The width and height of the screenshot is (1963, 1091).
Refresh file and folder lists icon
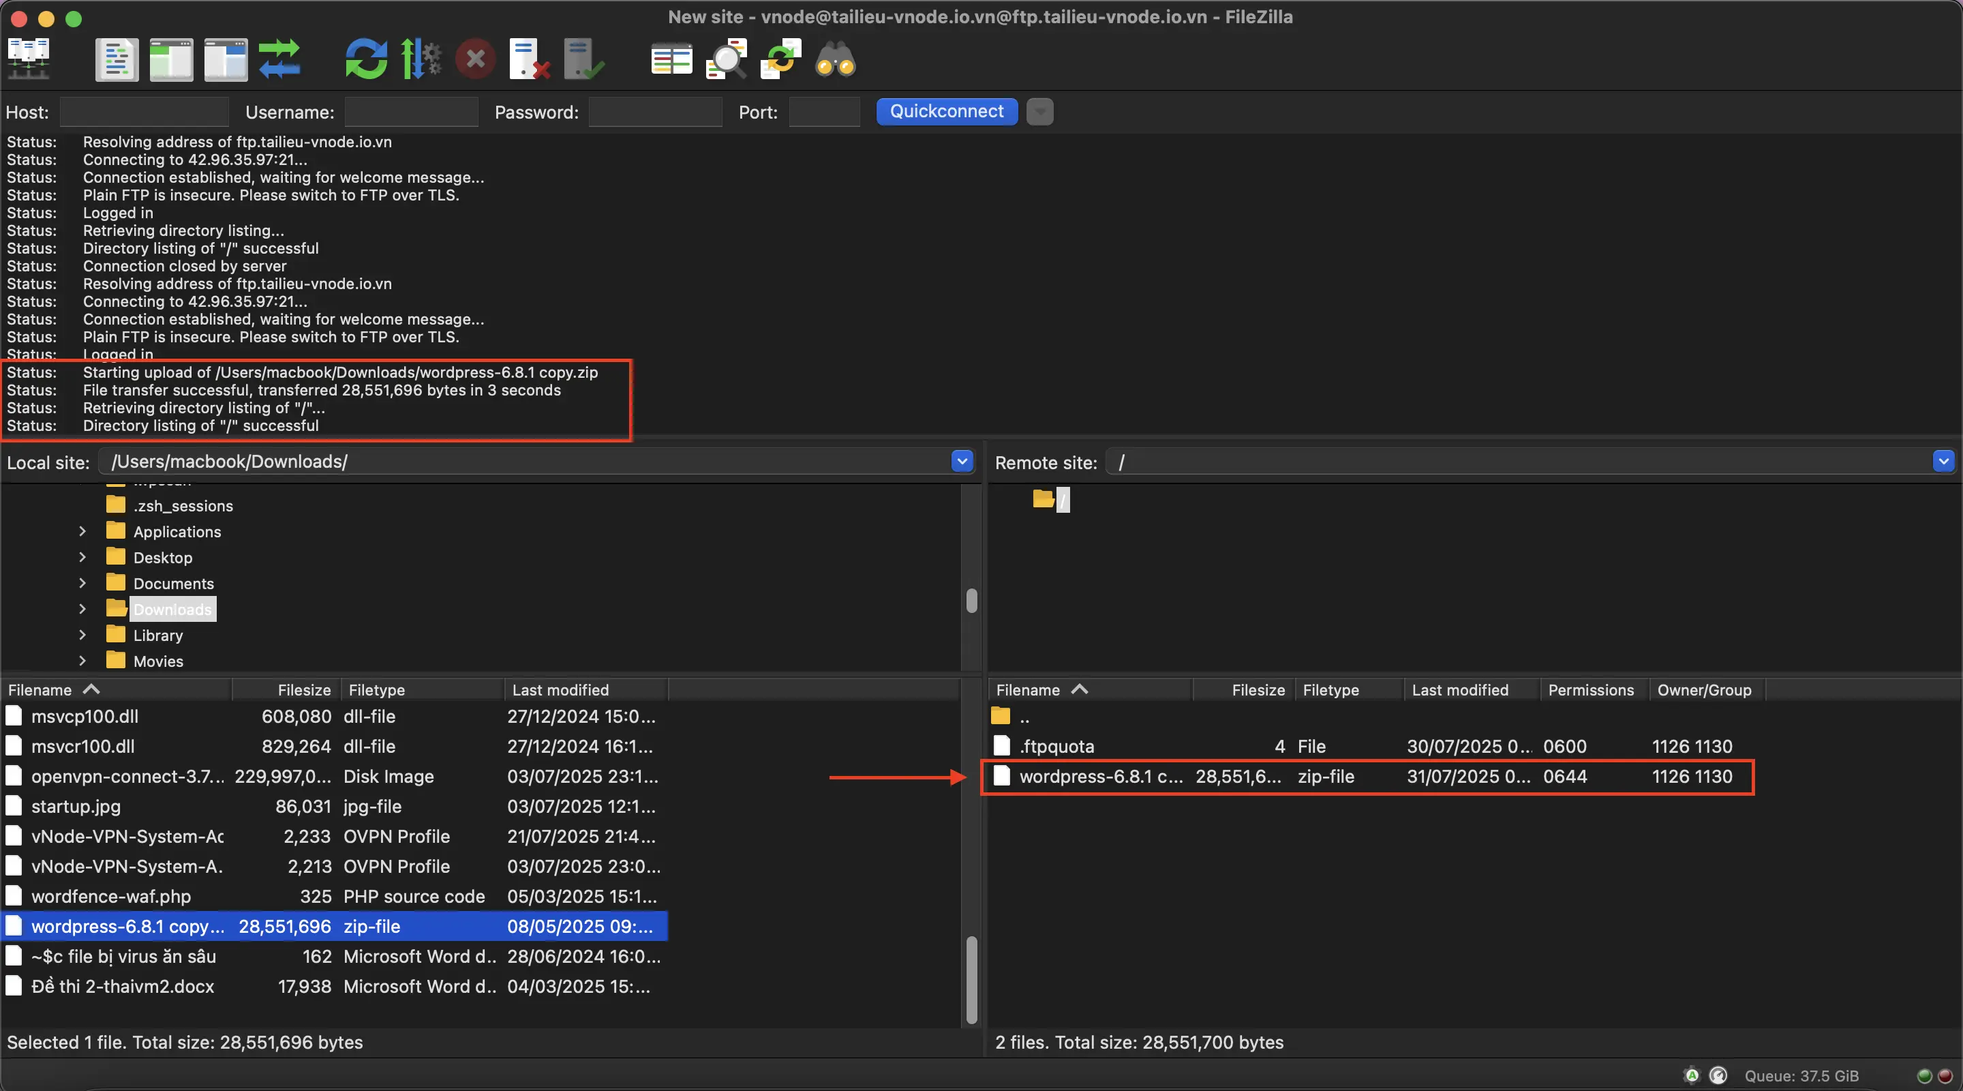tap(367, 59)
